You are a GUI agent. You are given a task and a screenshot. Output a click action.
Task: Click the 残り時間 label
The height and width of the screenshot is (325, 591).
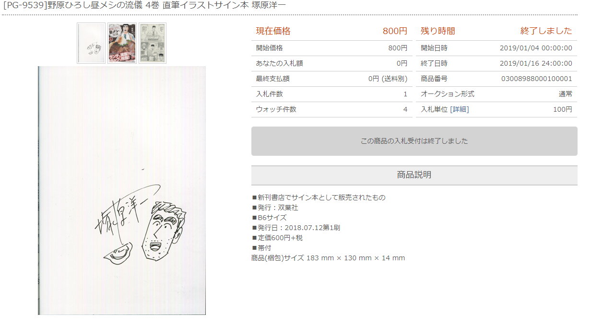[438, 31]
